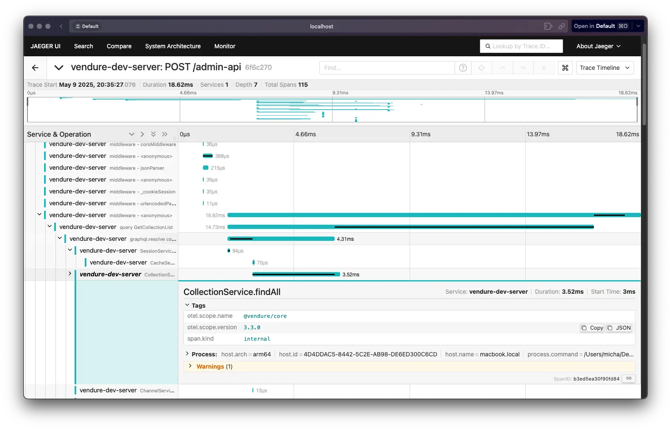Image resolution: width=671 pixels, height=430 pixels.
Task: Collapse the trace header title chevron
Action: coord(59,68)
